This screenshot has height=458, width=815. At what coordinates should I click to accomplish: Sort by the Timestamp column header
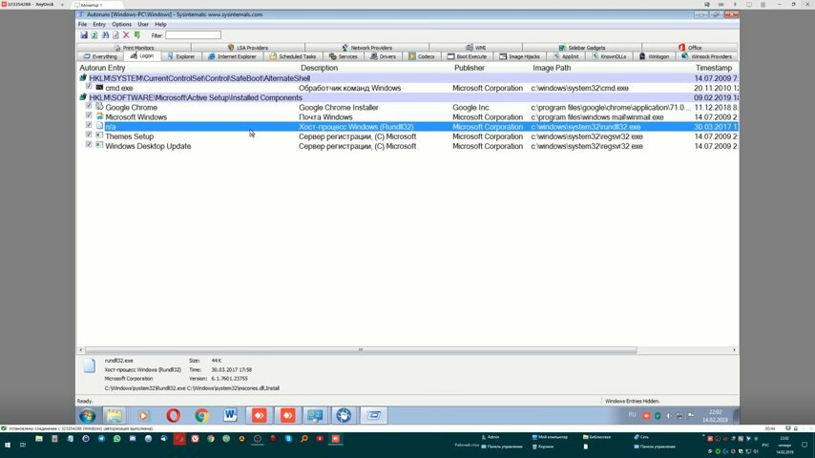click(x=714, y=68)
